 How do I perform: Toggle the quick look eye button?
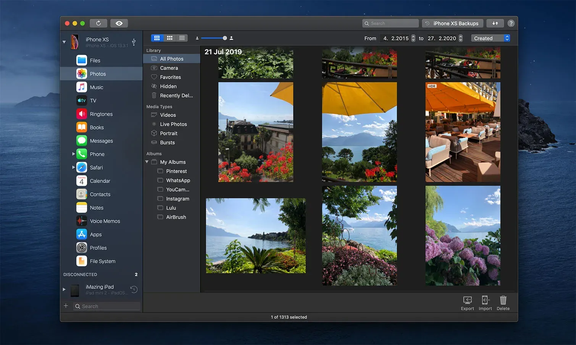pos(119,23)
